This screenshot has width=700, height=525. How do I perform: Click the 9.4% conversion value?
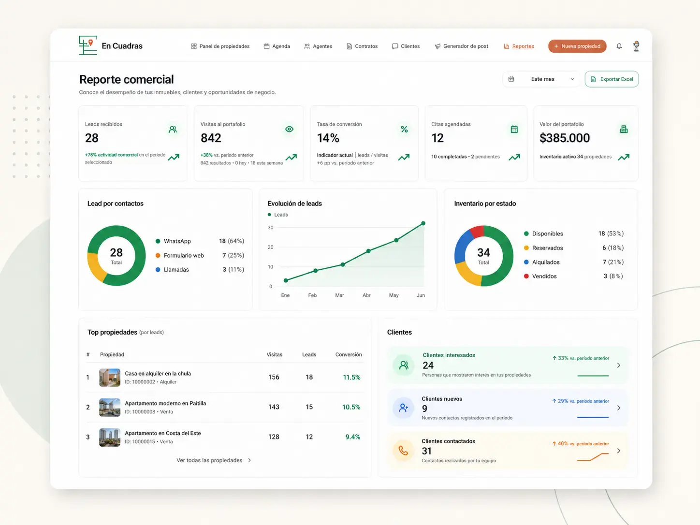[353, 437]
